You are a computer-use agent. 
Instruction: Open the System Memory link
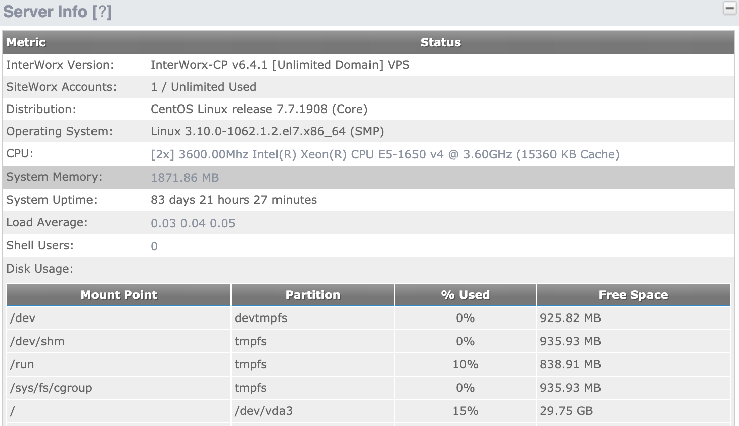point(184,177)
